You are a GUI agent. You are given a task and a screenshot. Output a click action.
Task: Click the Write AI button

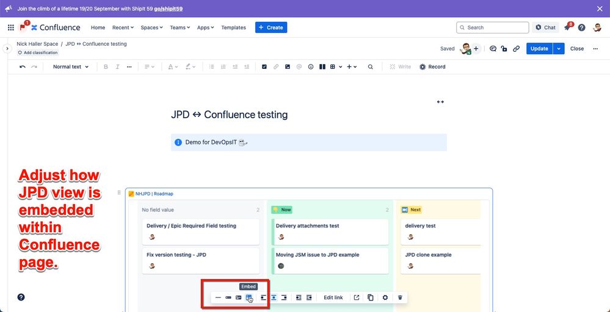point(401,67)
